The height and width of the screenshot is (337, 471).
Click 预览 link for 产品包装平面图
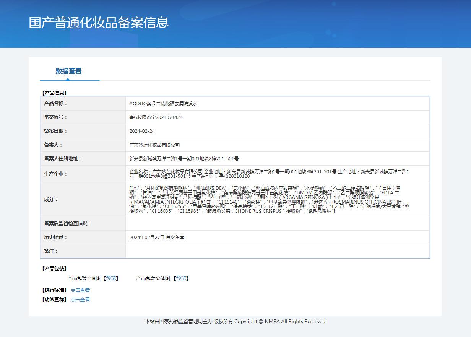(x=112, y=278)
